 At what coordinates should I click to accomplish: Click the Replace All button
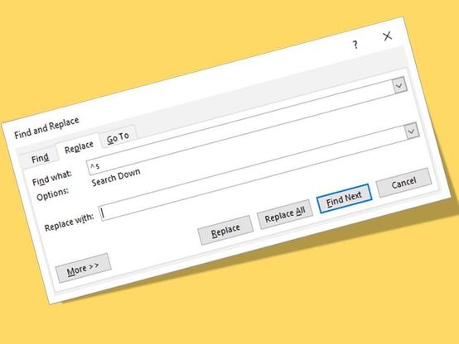pyautogui.click(x=285, y=215)
